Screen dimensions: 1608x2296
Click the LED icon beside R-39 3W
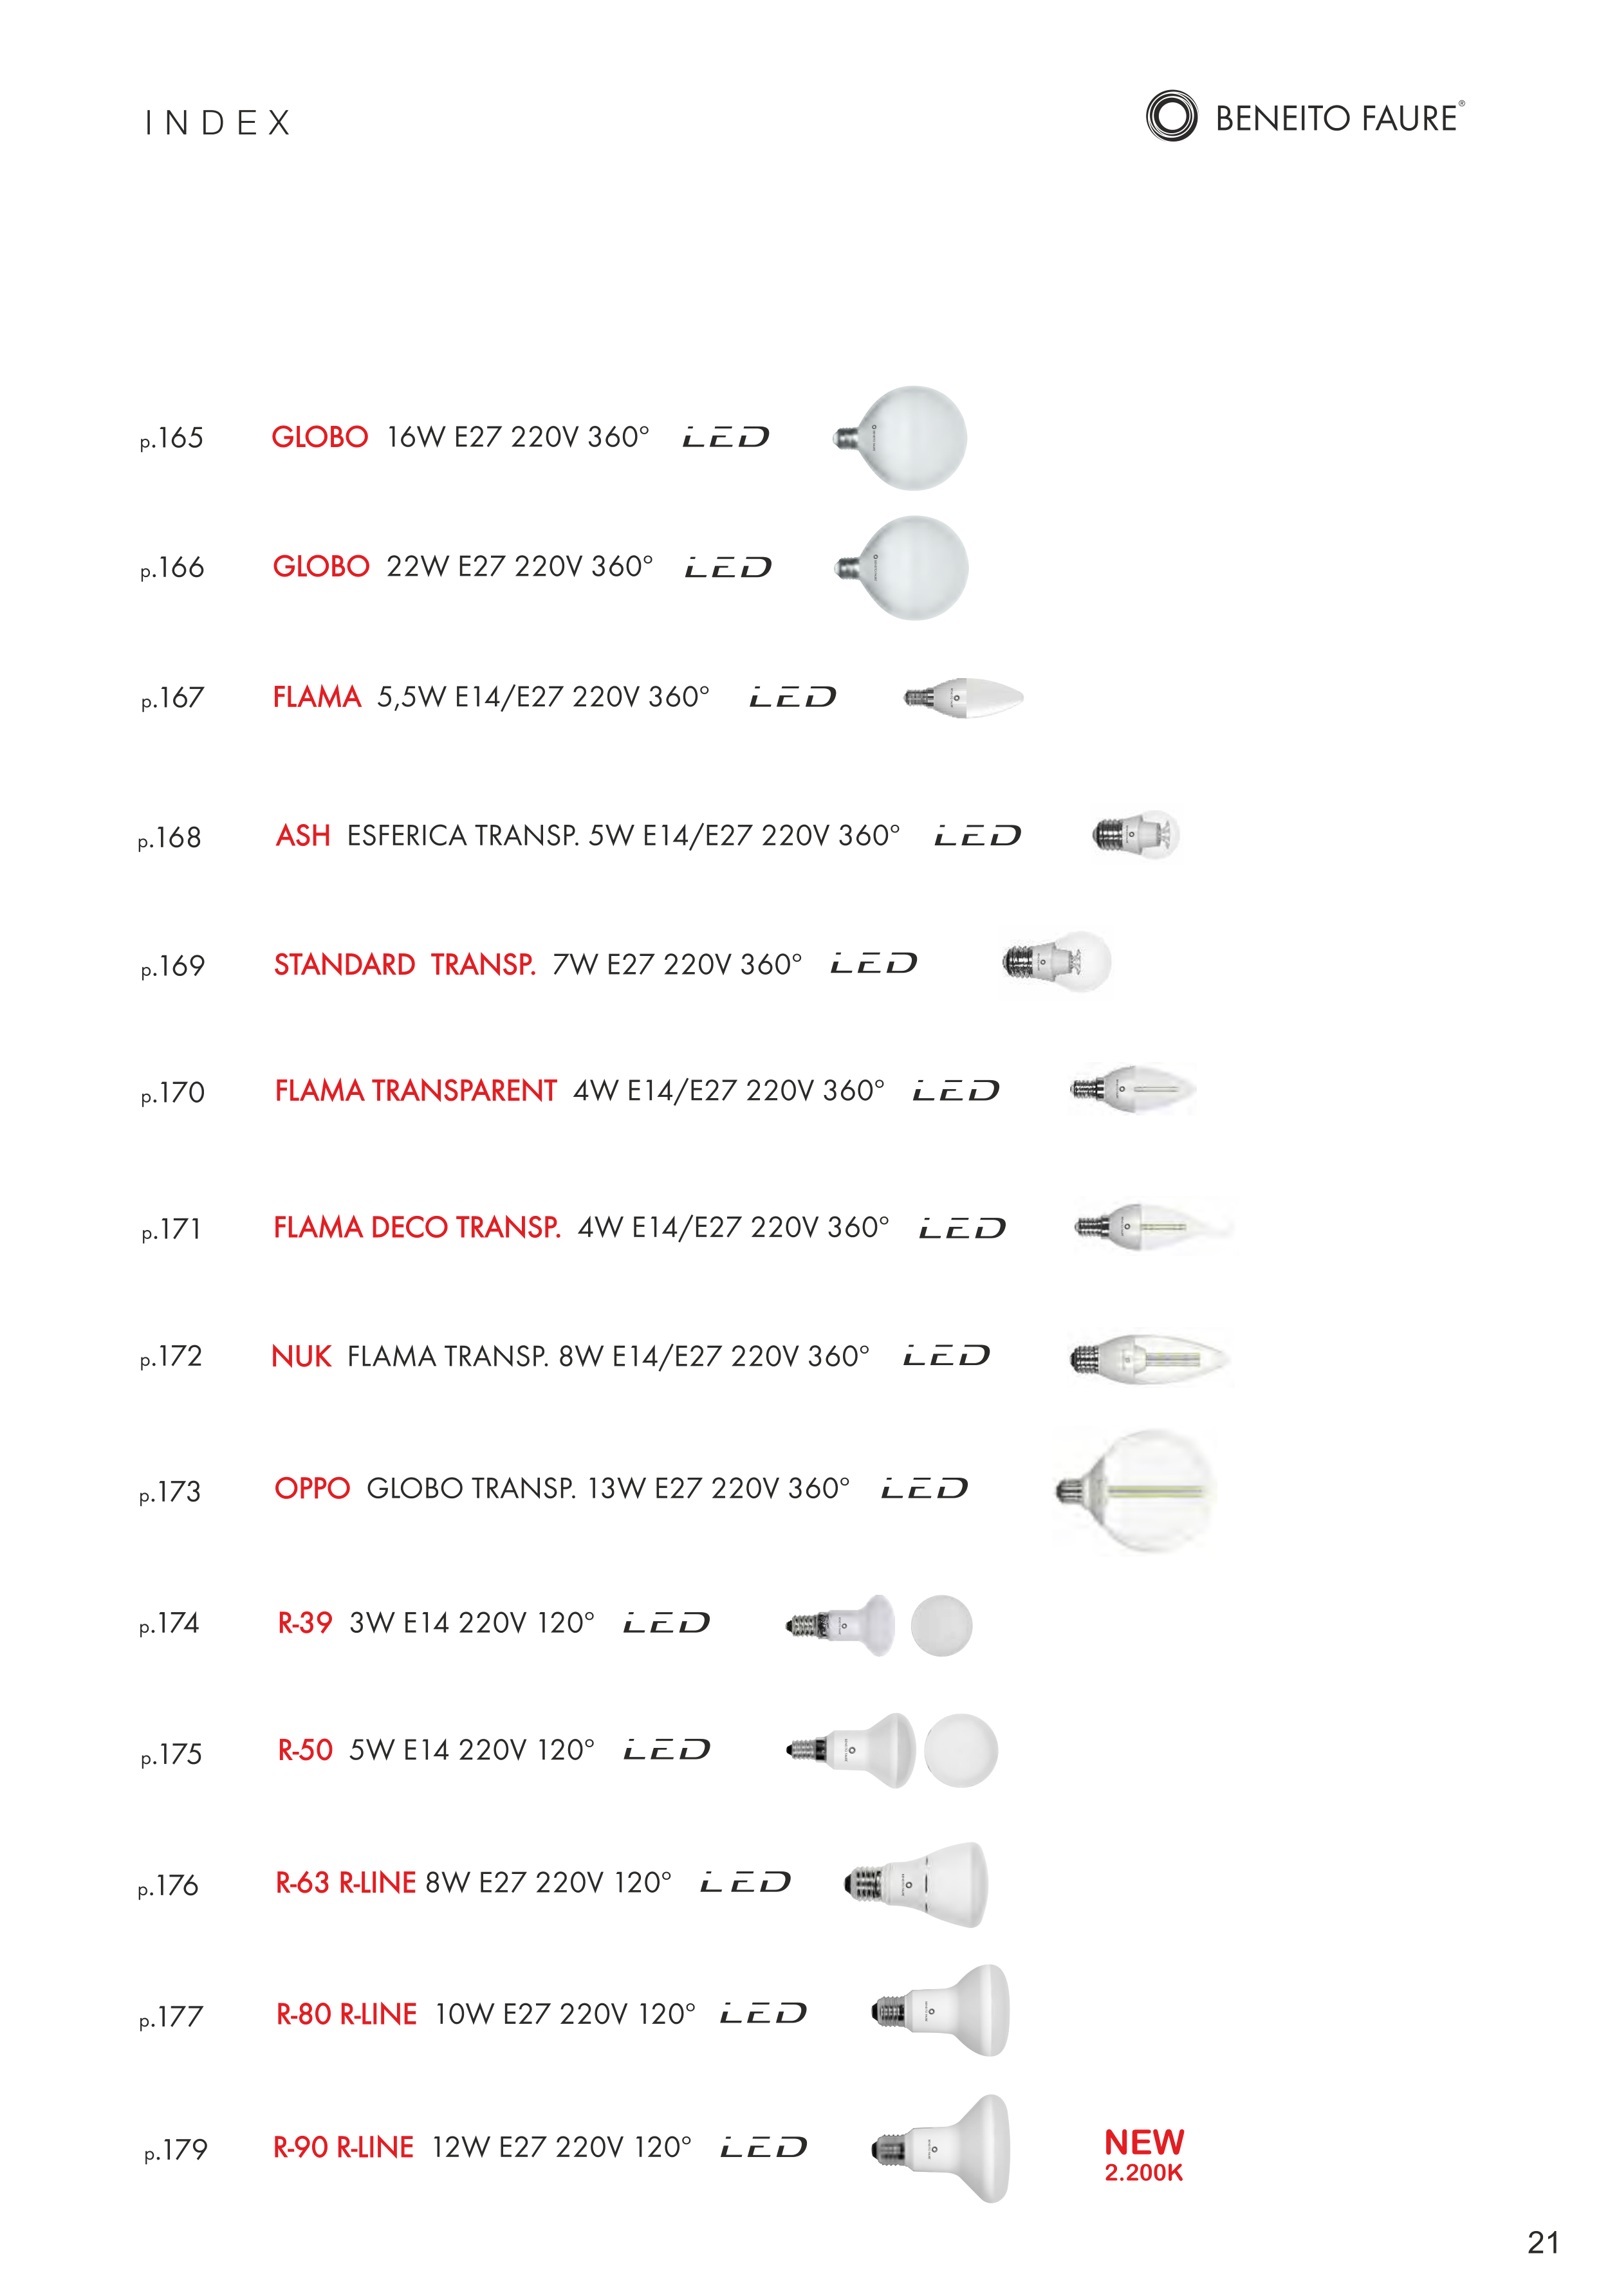pos(666,1623)
